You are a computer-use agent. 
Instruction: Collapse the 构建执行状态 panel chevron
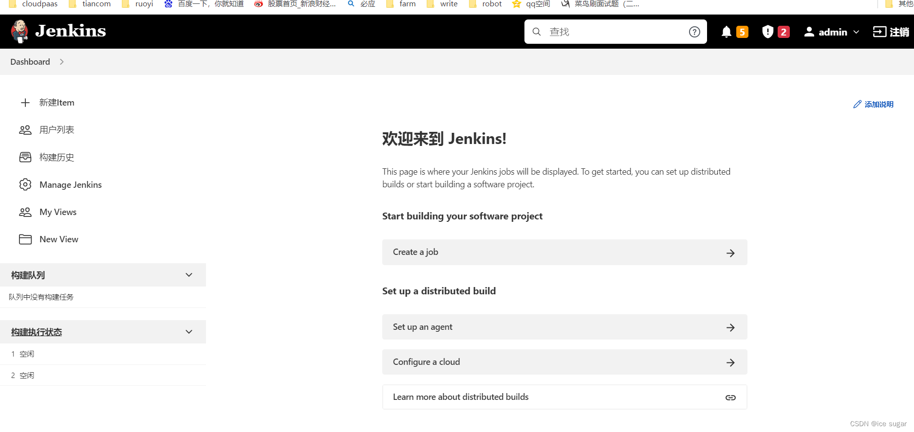(x=189, y=332)
